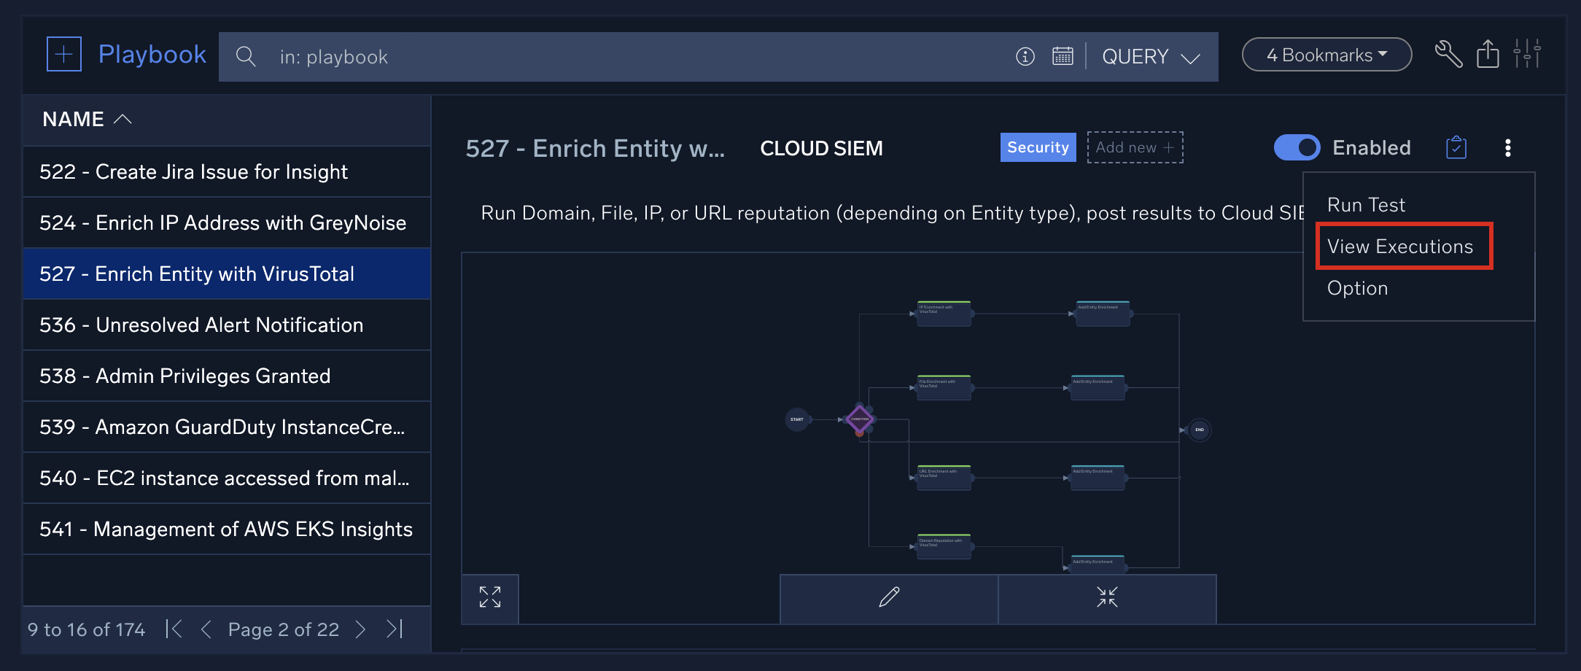Select View Executions from the context menu

(x=1403, y=246)
